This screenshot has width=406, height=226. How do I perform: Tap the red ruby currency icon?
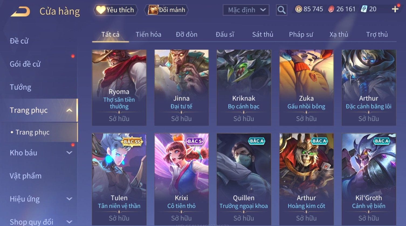[331, 9]
